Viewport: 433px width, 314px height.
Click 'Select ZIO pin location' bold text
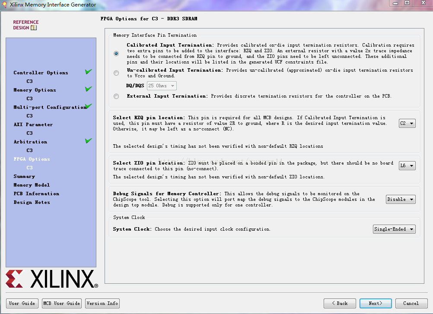point(149,163)
